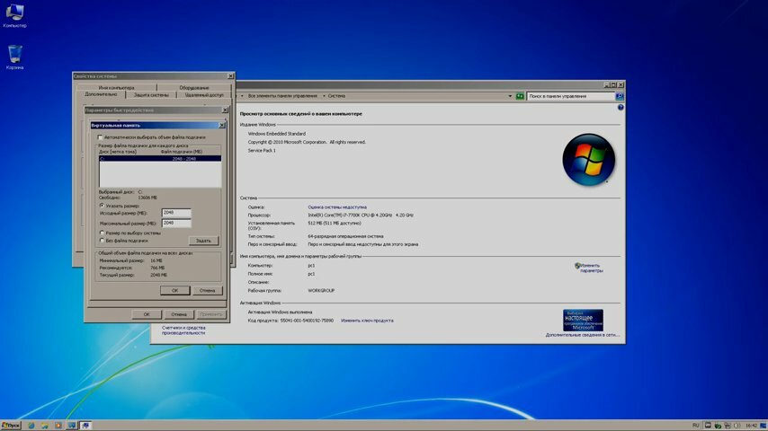This screenshot has height=431, width=768.
Task: Close the Свойства системы window with X
Action: (231, 76)
